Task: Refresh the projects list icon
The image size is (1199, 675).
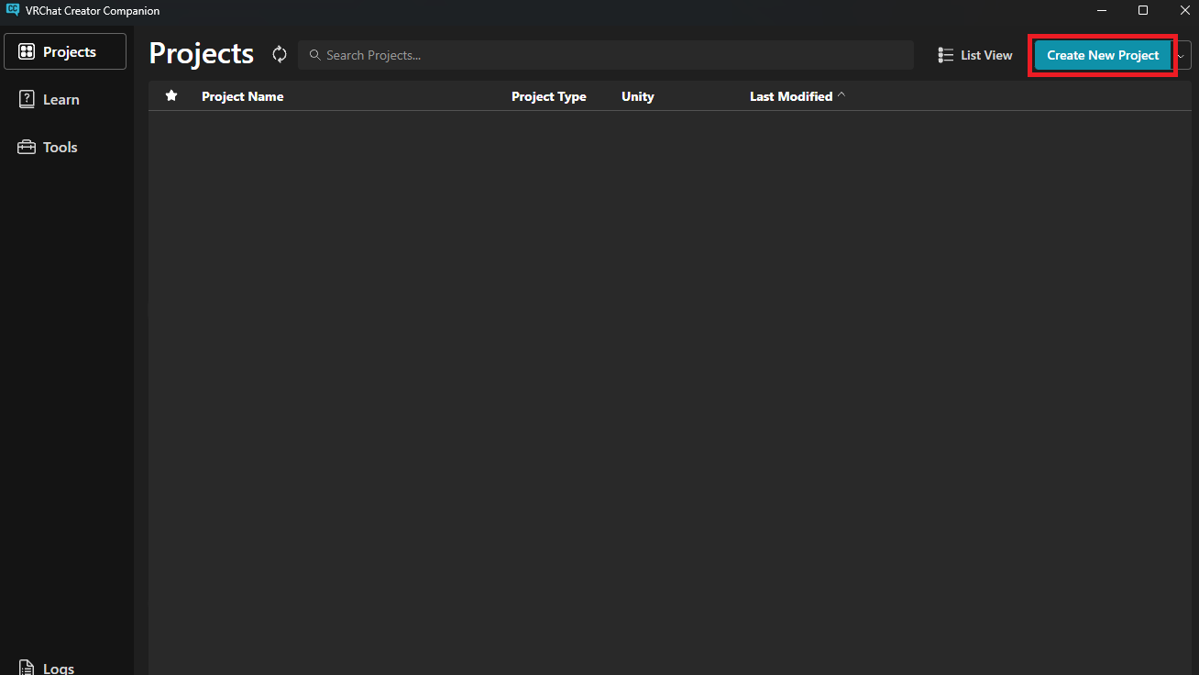Action: tap(280, 55)
